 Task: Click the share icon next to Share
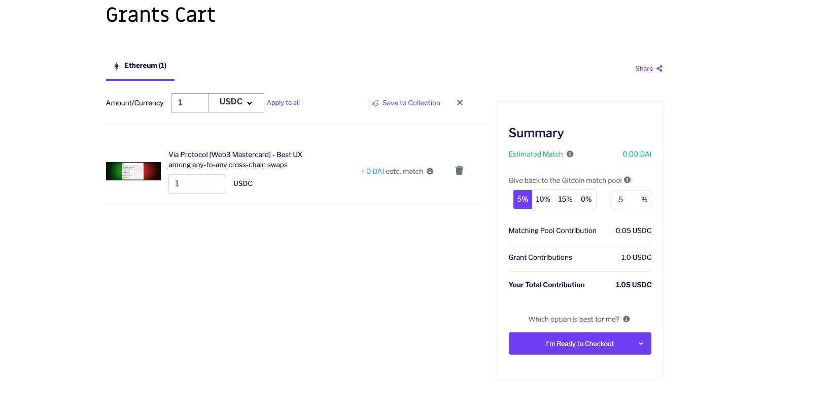[x=660, y=68]
